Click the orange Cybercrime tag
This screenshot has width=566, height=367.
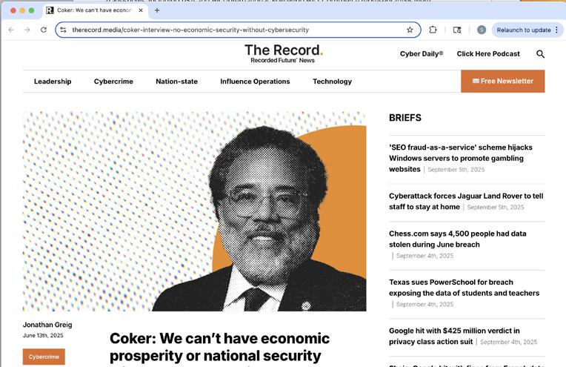coord(44,357)
